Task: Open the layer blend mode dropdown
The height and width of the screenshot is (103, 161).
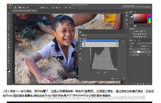Action: click(135, 46)
